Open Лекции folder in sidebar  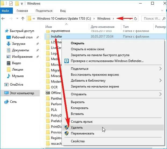[17, 70]
